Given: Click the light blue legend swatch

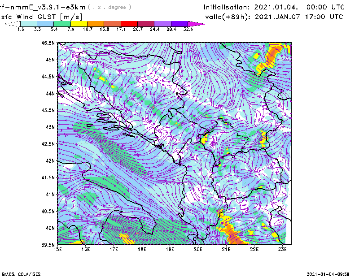Looking at the screenshot, I should click(x=45, y=24).
